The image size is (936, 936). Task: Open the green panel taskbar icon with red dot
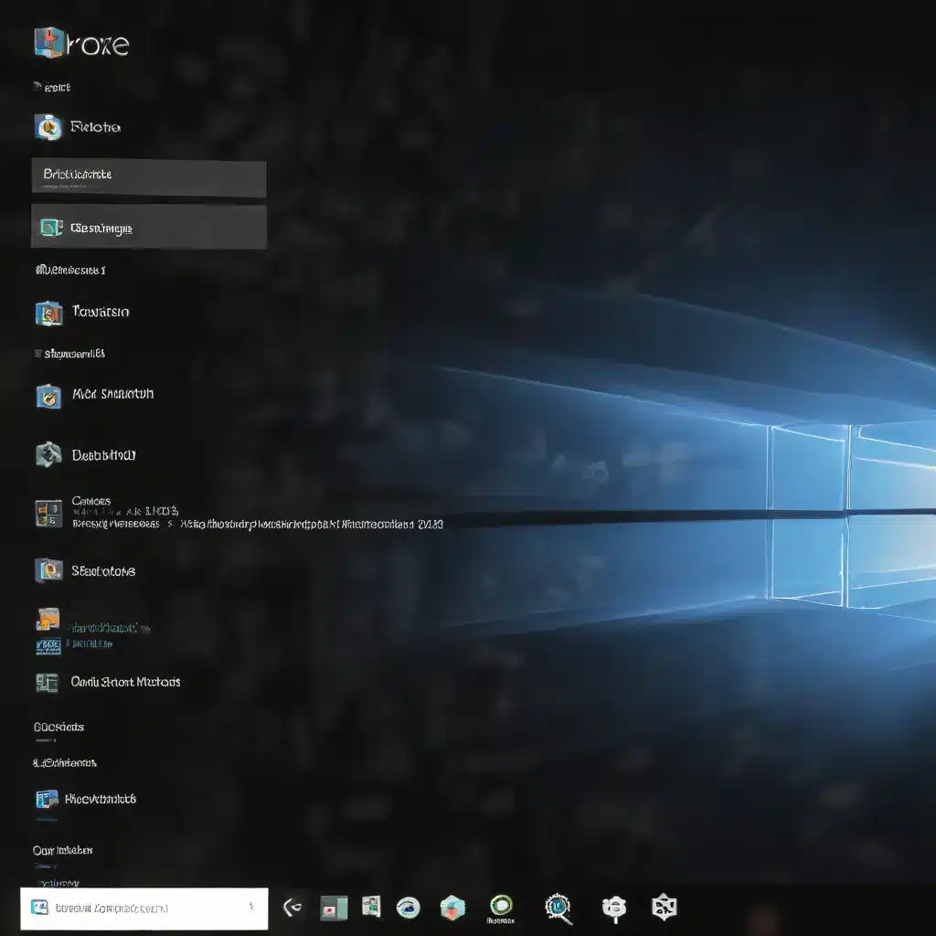pyautogui.click(x=334, y=908)
